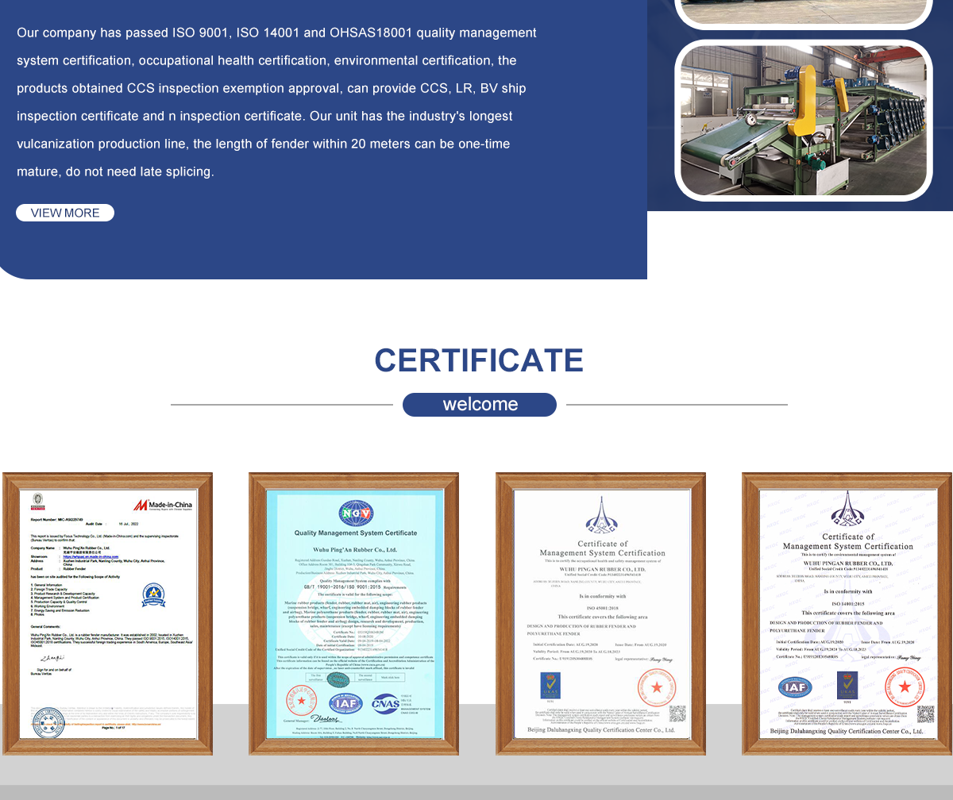Click the welcome pill label

[x=480, y=405]
